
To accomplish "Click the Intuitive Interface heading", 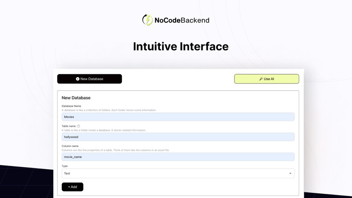I will 181,46.
